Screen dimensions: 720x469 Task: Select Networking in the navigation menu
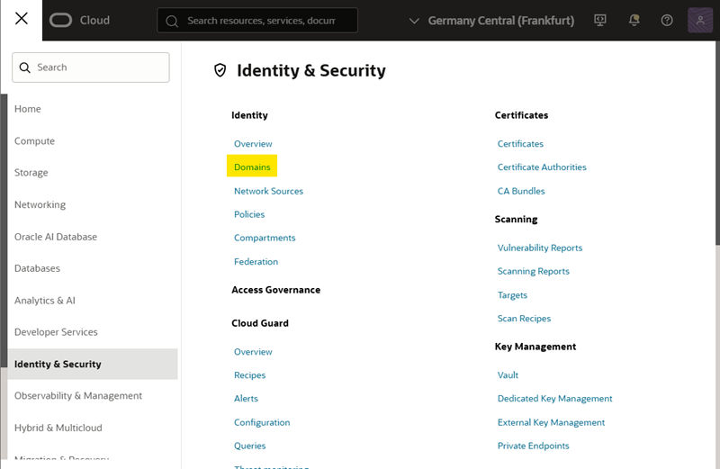pos(40,205)
